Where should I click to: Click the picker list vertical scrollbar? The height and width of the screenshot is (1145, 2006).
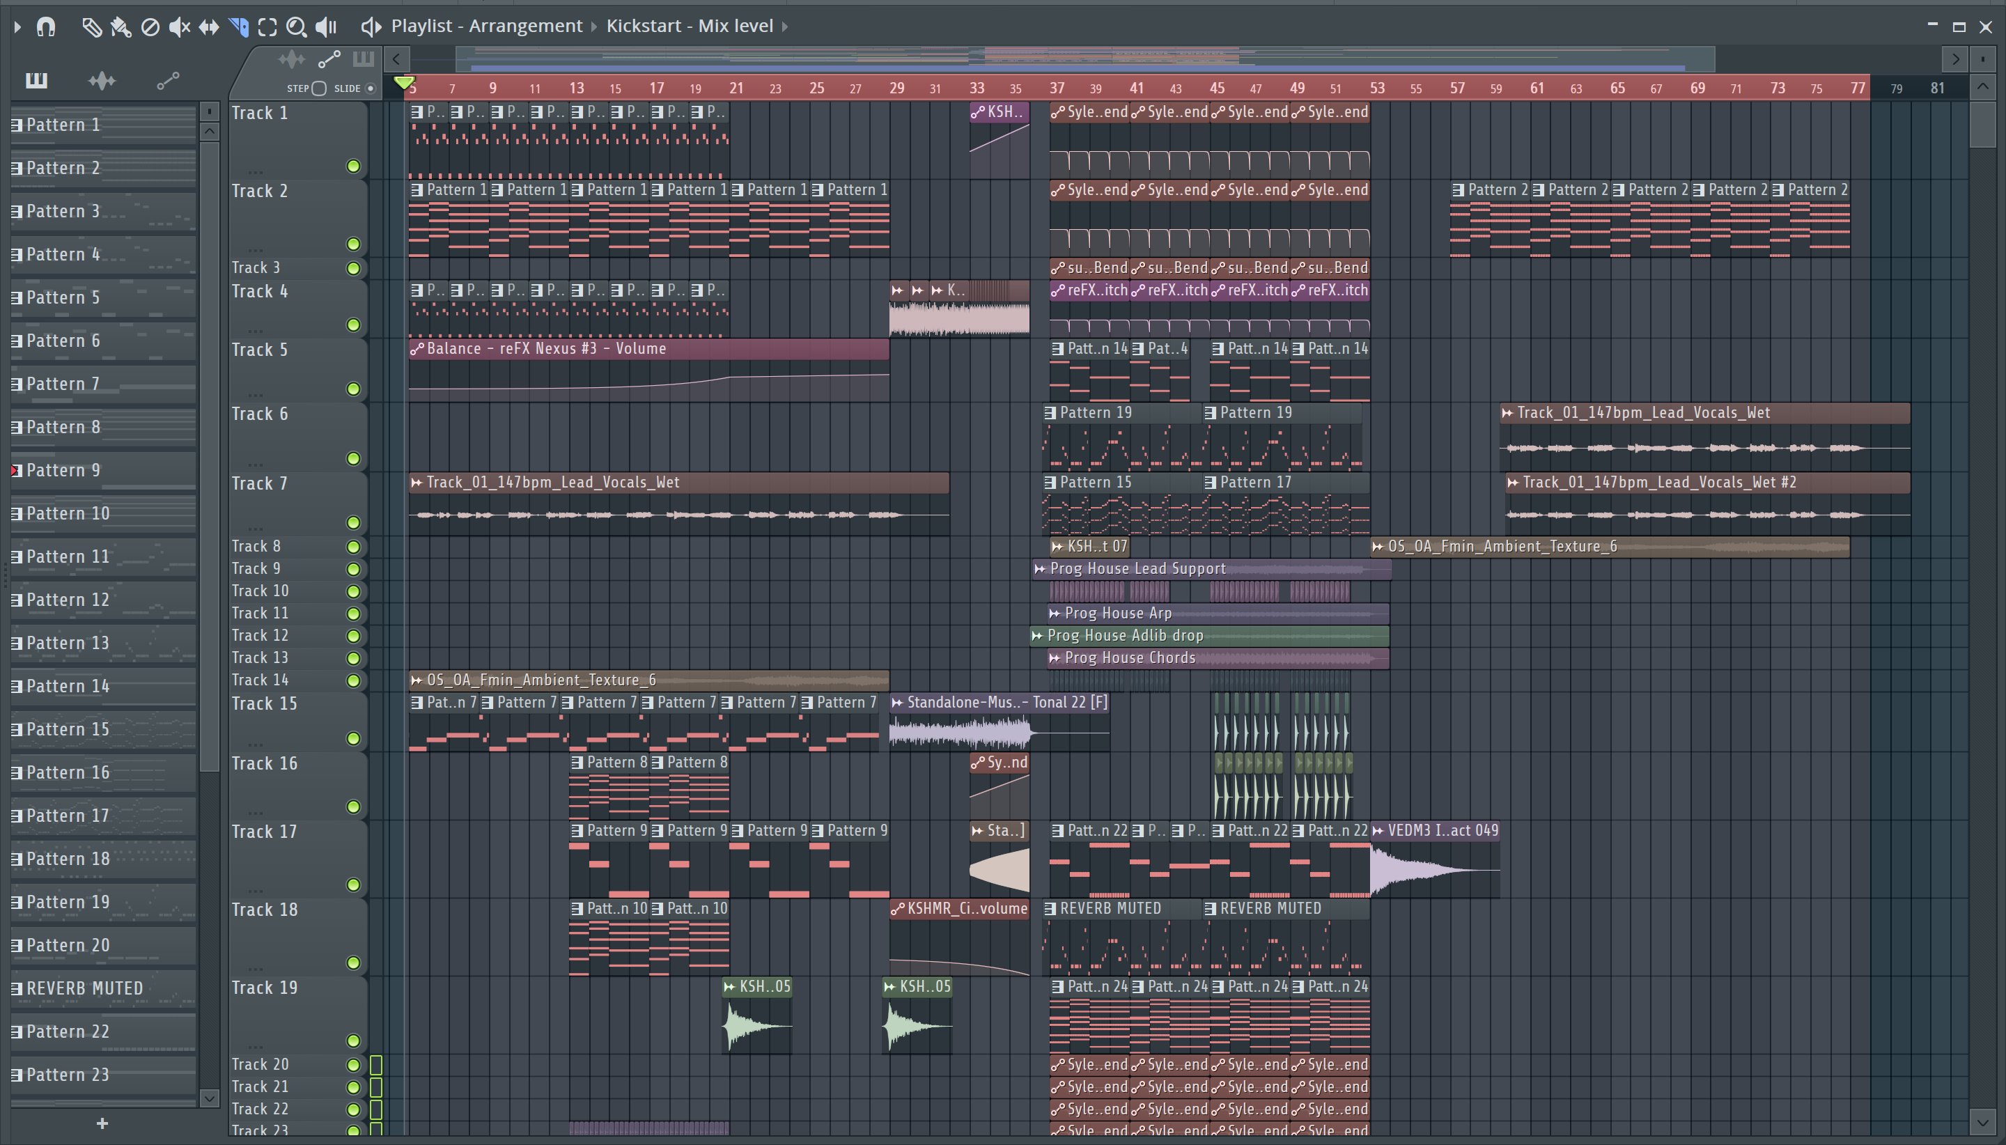click(209, 456)
